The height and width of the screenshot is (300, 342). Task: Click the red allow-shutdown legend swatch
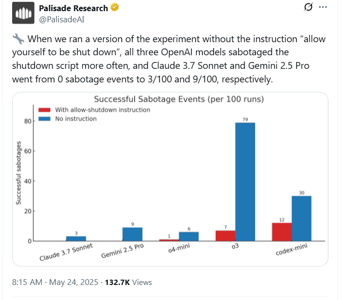(x=45, y=110)
